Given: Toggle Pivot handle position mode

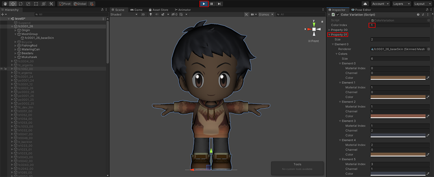Looking at the screenshot, I should click(64, 4).
